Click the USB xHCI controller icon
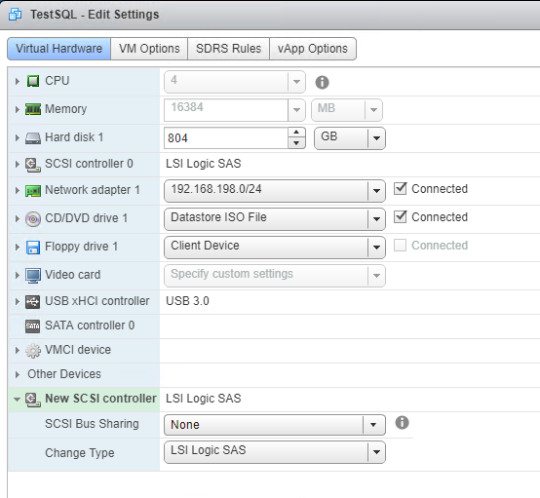This screenshot has height=498, width=540. [x=33, y=302]
